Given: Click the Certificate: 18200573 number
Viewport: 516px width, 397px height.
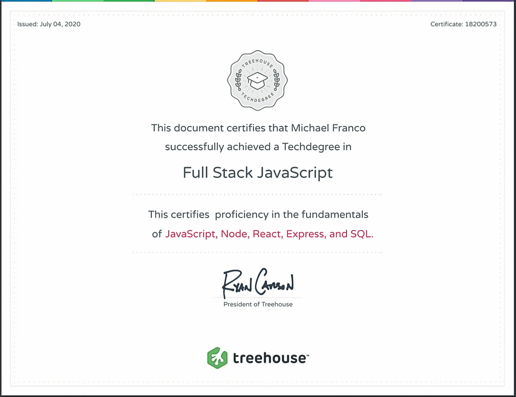Looking at the screenshot, I should 463,24.
